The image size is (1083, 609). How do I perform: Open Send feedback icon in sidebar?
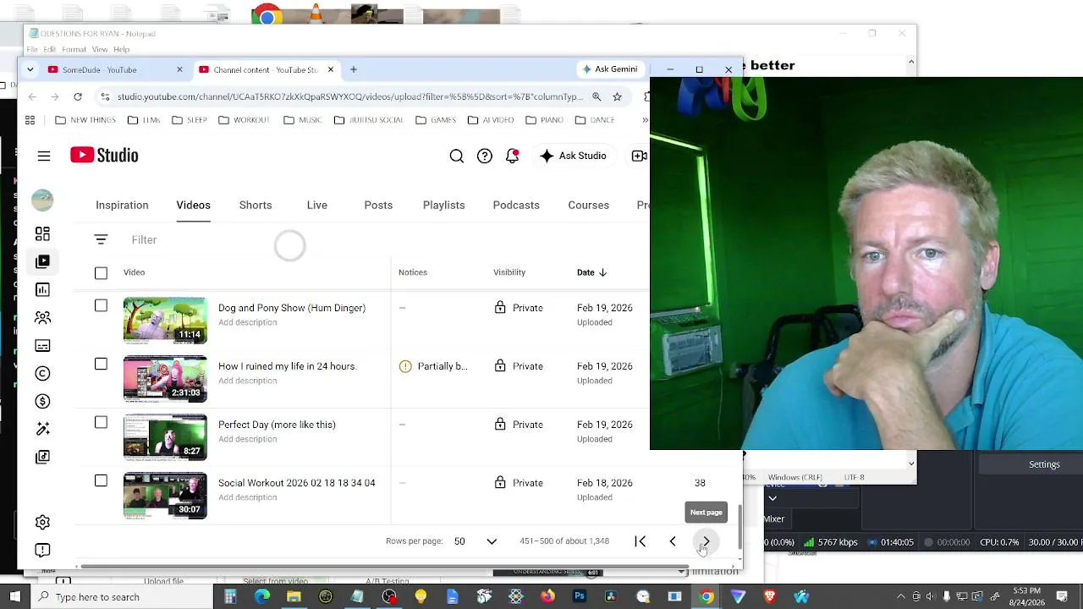click(42, 550)
